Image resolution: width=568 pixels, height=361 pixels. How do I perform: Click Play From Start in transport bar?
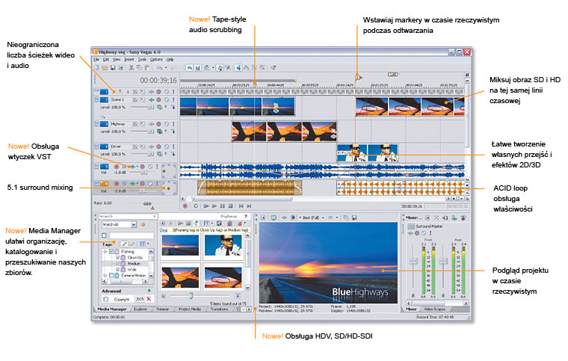206,206
